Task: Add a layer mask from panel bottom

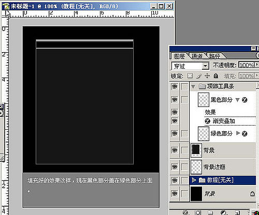Action: 198,213
